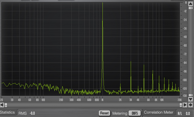Click the Reset button
Image resolution: width=194 pixels, height=117 pixels.
point(104,113)
